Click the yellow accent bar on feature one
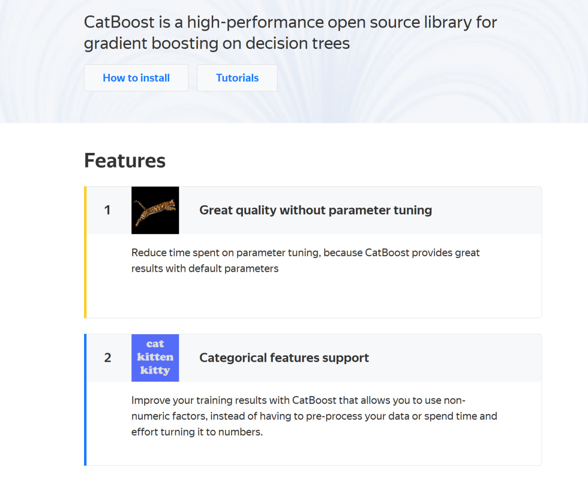 click(85, 252)
